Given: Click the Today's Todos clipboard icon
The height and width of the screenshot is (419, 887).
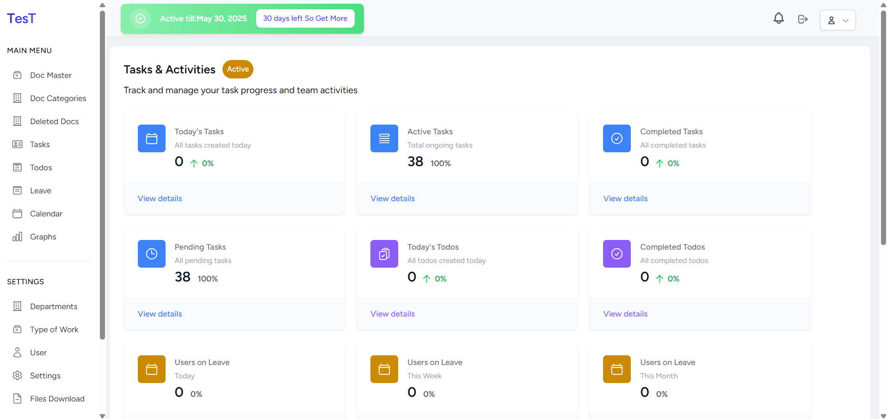Looking at the screenshot, I should coord(384,254).
